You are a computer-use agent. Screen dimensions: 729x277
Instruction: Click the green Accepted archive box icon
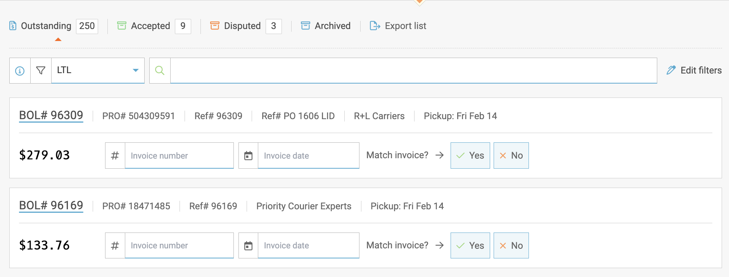click(122, 26)
